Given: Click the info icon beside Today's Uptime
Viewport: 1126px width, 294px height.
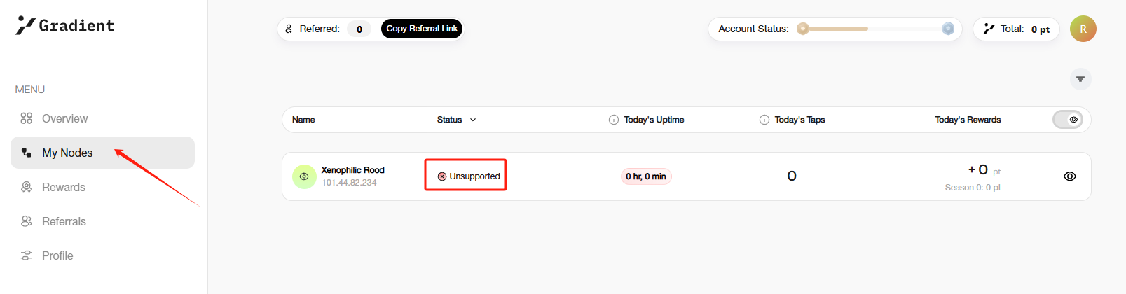Looking at the screenshot, I should click(614, 120).
